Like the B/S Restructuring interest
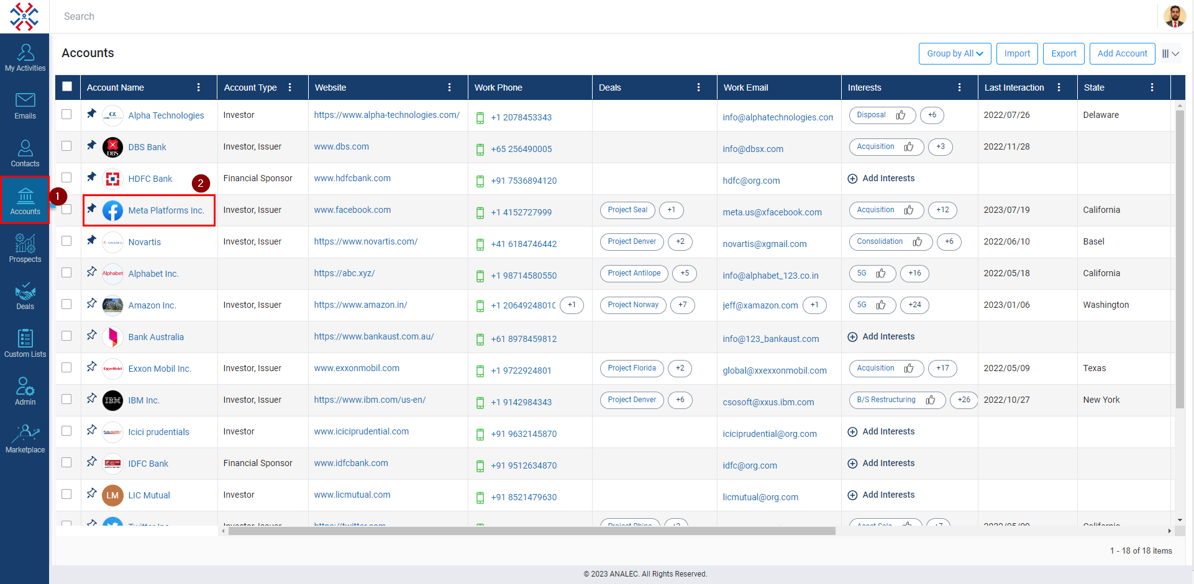Screen dimensions: 1194x584 [x=931, y=400]
